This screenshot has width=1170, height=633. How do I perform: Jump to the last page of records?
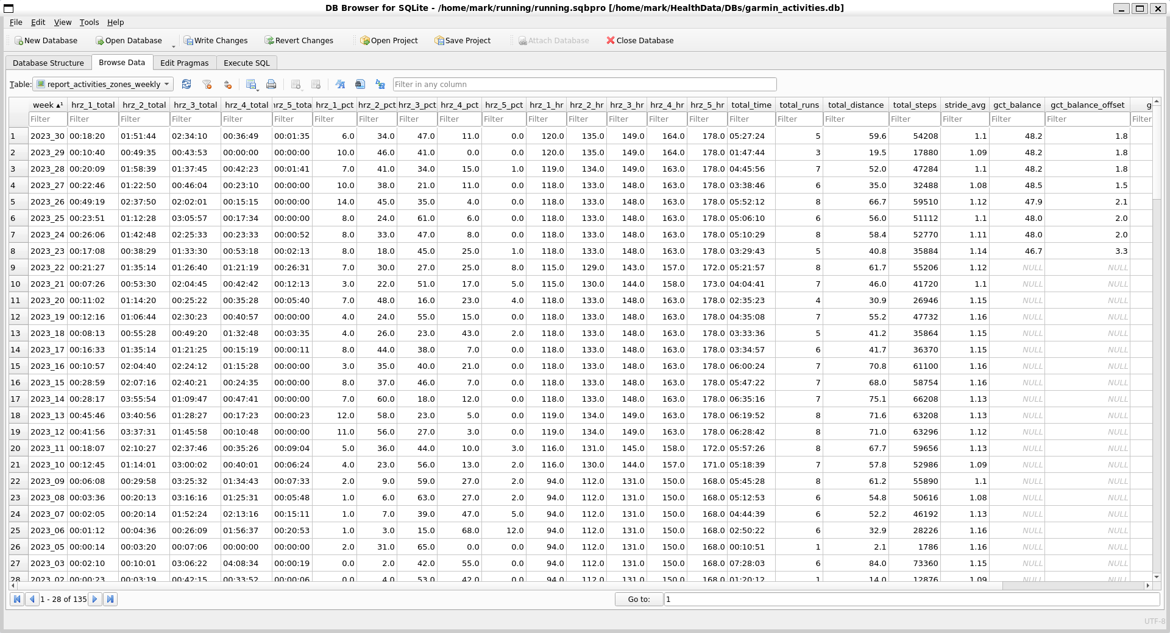click(110, 600)
